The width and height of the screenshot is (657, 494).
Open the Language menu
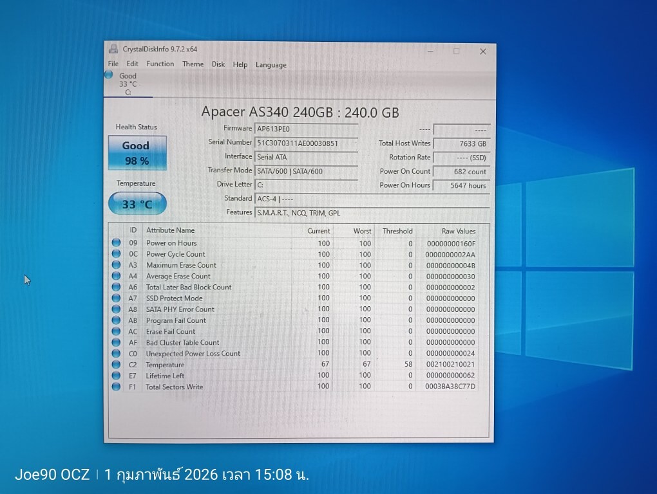(x=271, y=65)
